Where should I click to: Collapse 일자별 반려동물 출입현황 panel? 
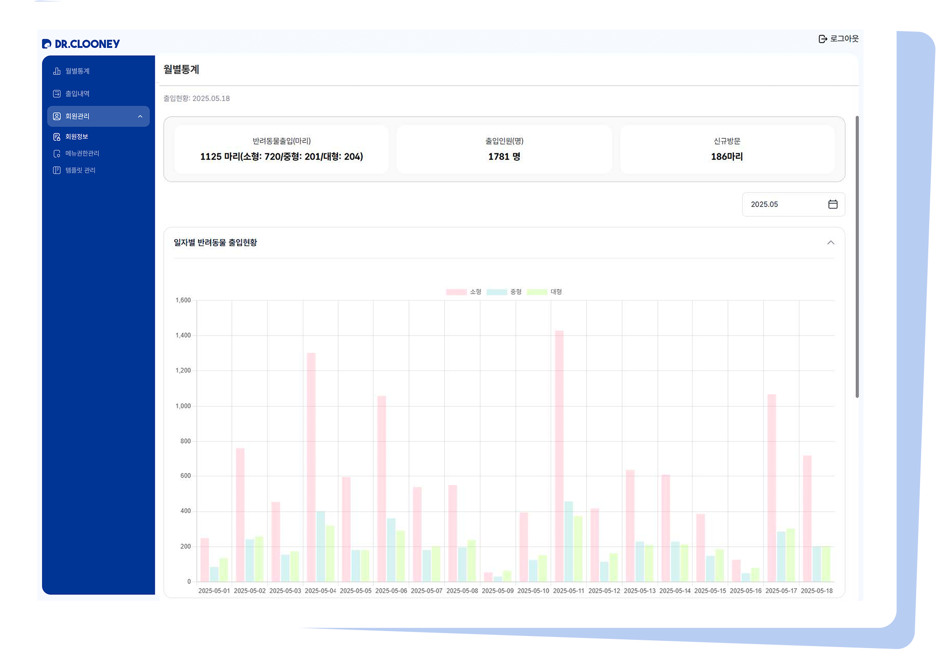click(x=831, y=243)
